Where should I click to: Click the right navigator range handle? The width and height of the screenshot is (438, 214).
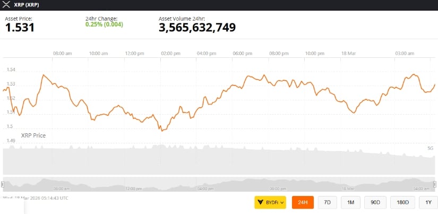point(435,184)
